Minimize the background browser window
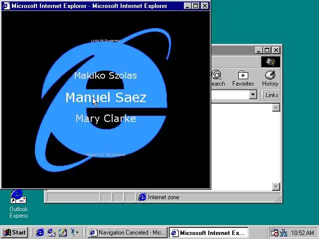Image resolution: width=319 pixels, height=239 pixels. point(258,50)
